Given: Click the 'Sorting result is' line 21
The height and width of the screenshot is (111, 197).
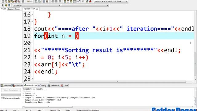Looking at the screenshot, I should 107,50.
